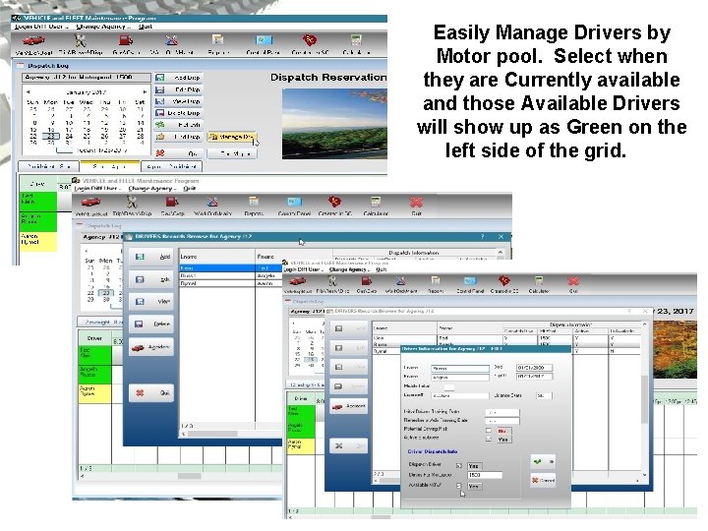Viewport: 708px width, 531px height.
Task: Click Counties in SC icon in top-left window
Action: [x=310, y=40]
